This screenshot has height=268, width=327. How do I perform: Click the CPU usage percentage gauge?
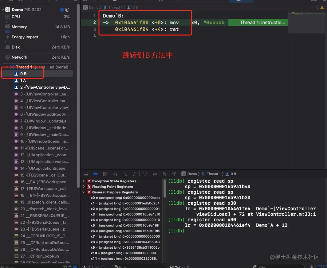(37, 17)
